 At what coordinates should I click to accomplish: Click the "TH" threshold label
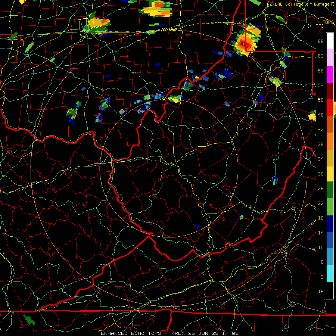point(321,292)
